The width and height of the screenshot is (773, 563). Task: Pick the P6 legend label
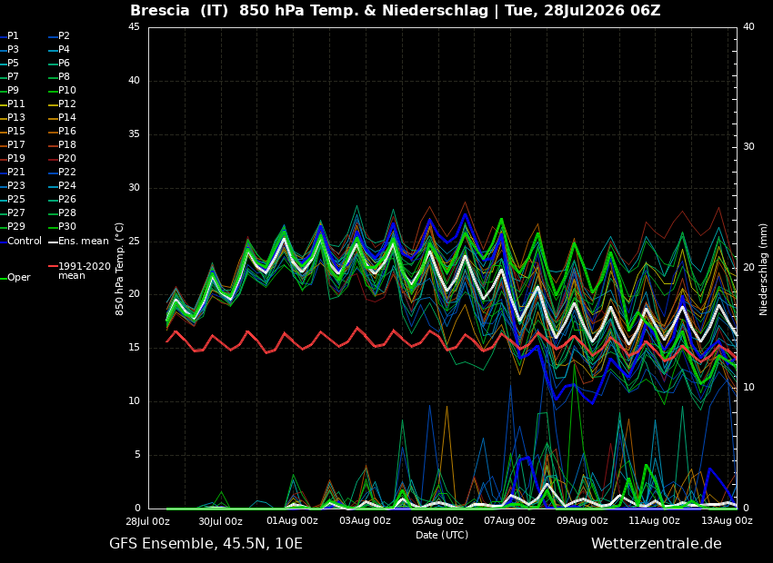[x=64, y=63]
